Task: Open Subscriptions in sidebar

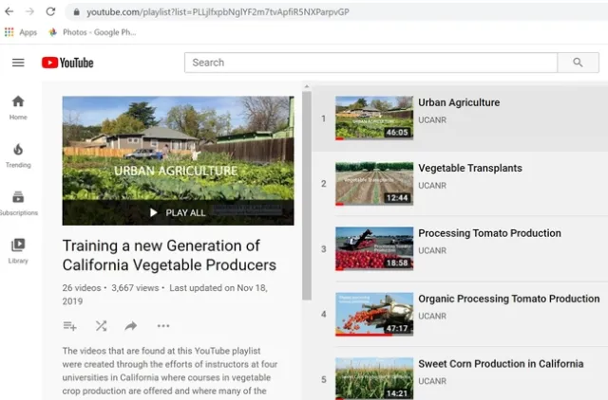Action: coord(18,203)
